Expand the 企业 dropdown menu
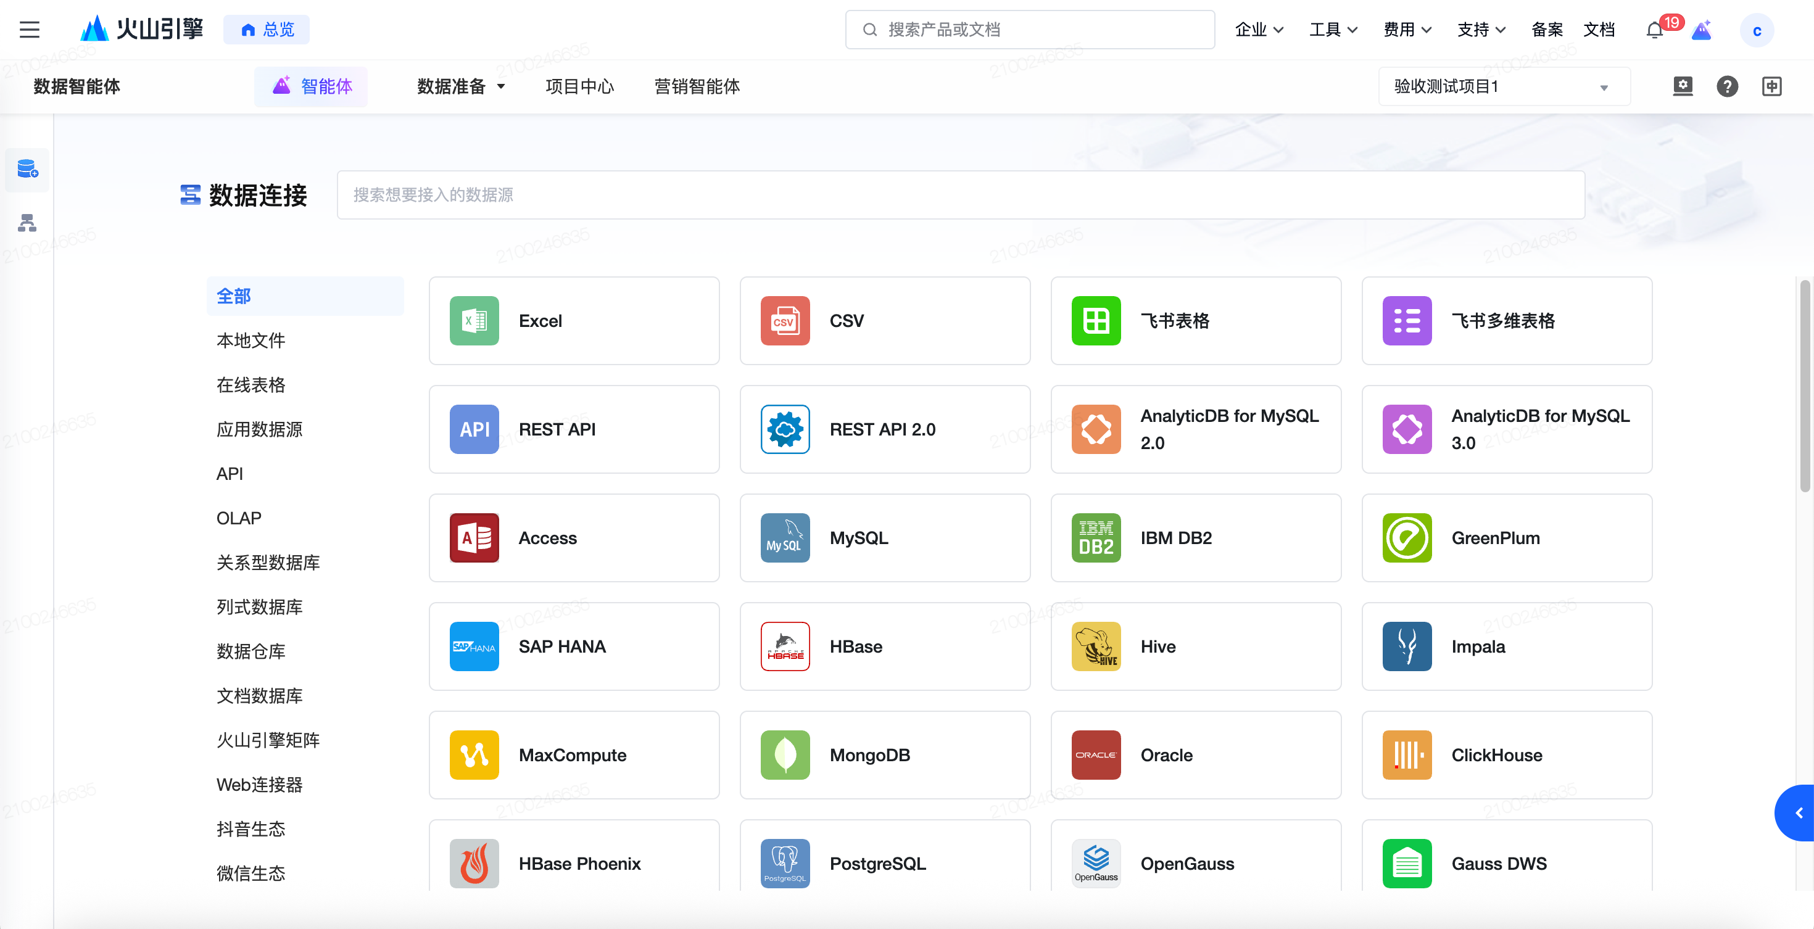Image resolution: width=1814 pixels, height=929 pixels. [1259, 30]
